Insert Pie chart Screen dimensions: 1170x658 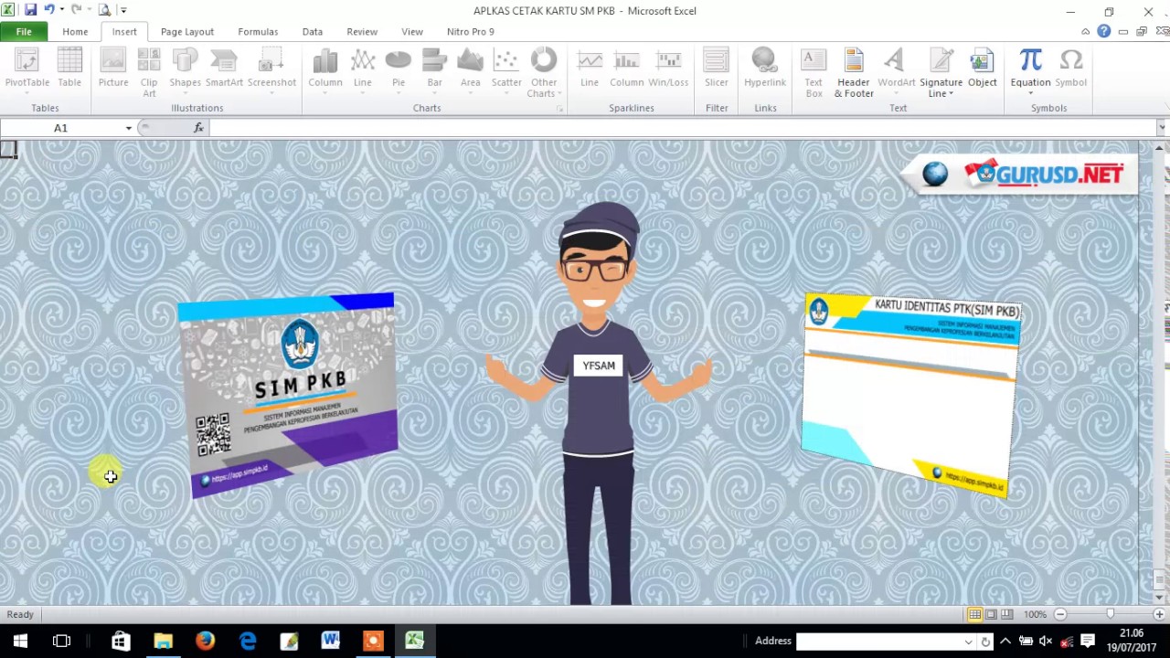coord(399,70)
